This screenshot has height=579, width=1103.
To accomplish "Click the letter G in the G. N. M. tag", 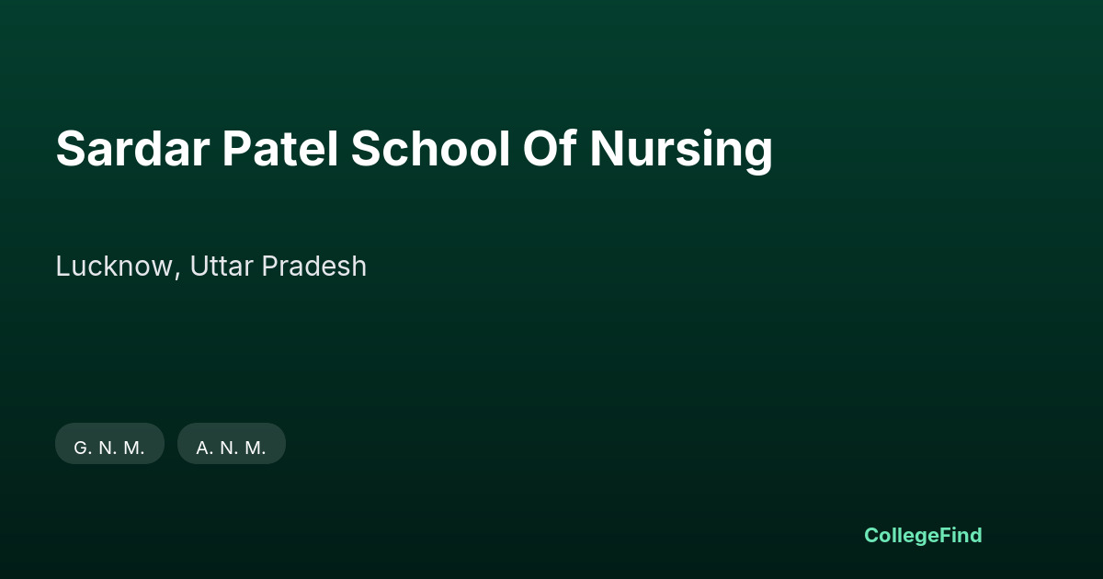I will [81, 448].
